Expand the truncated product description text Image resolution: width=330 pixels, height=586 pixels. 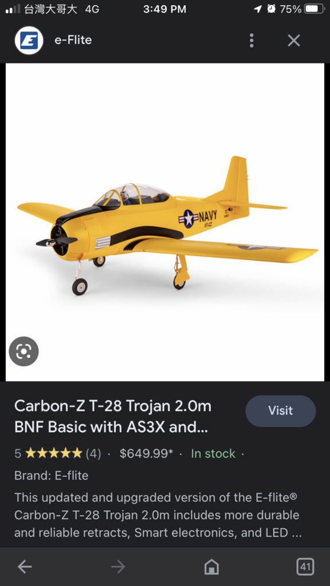pyautogui.click(x=158, y=515)
